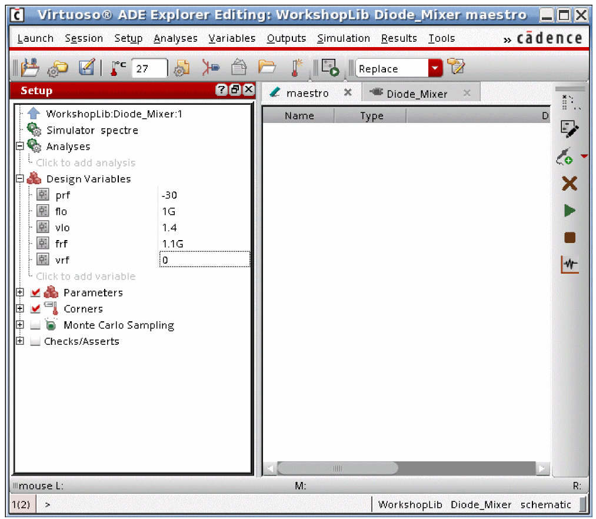Click the red X delete icon

[x=570, y=184]
